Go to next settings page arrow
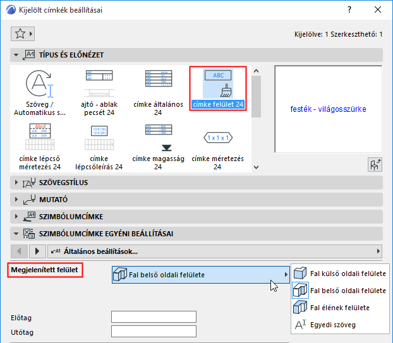Screen dimensions: 393x343 37,251
